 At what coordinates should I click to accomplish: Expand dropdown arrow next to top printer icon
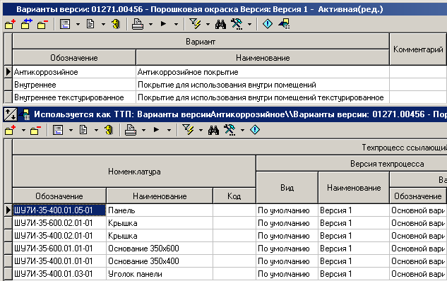tap(151, 25)
